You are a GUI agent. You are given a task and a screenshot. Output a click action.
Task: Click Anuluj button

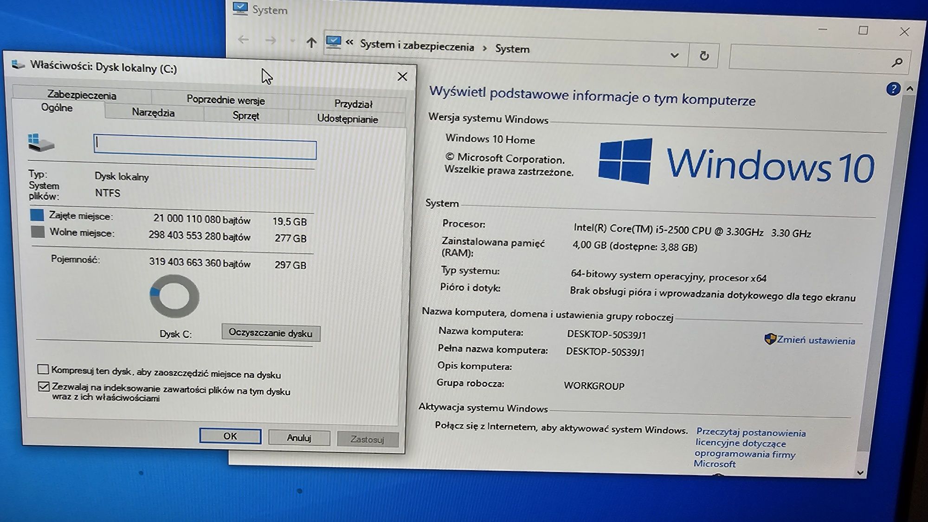click(299, 438)
